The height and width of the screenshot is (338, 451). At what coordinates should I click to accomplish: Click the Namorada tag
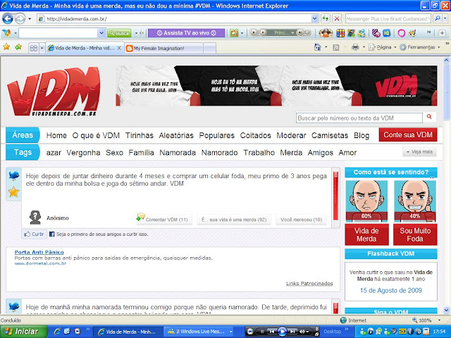(178, 153)
